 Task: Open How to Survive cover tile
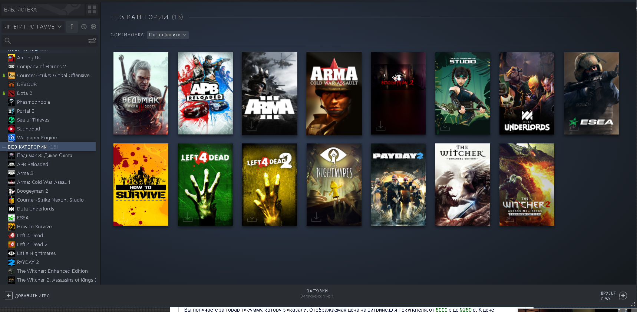(141, 185)
